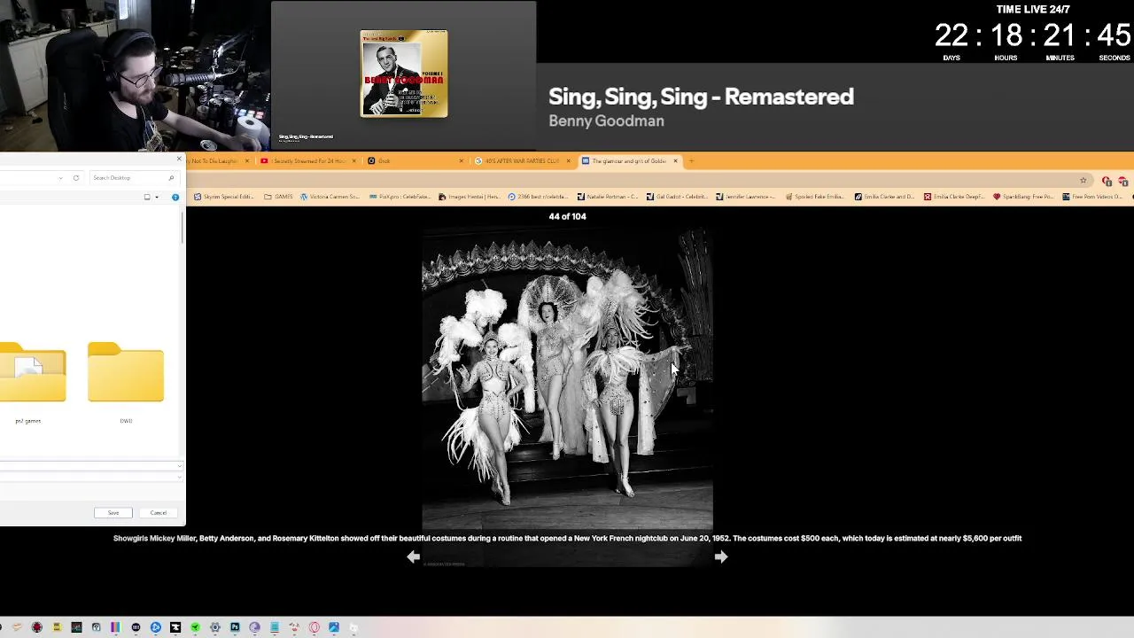
Task: Open the Natalie Portman bookmark
Action: click(607, 197)
